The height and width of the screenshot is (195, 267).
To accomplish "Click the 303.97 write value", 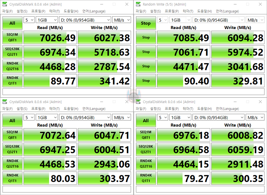I will [x=115, y=179].
